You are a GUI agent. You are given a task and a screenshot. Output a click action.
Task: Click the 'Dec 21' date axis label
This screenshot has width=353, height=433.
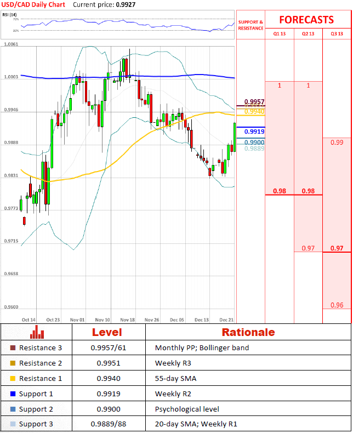tap(226, 320)
